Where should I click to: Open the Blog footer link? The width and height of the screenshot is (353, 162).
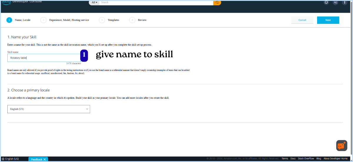[319, 159]
